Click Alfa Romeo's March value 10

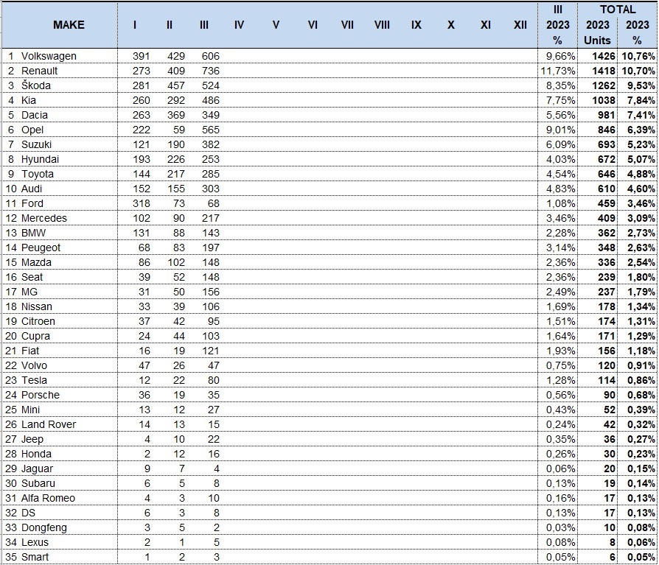point(214,498)
